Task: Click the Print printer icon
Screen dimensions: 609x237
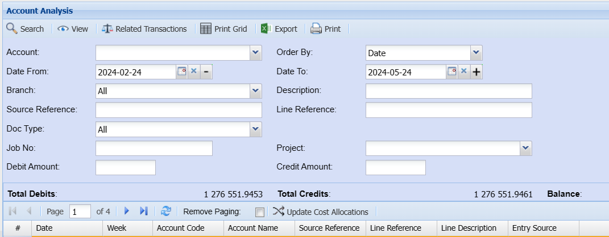Action: point(316,29)
